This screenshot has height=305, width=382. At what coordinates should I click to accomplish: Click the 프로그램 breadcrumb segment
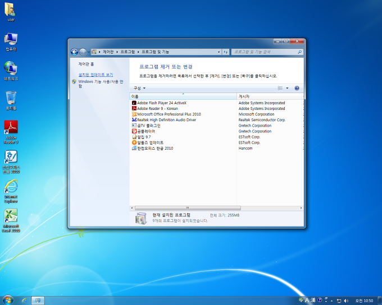[128, 52]
